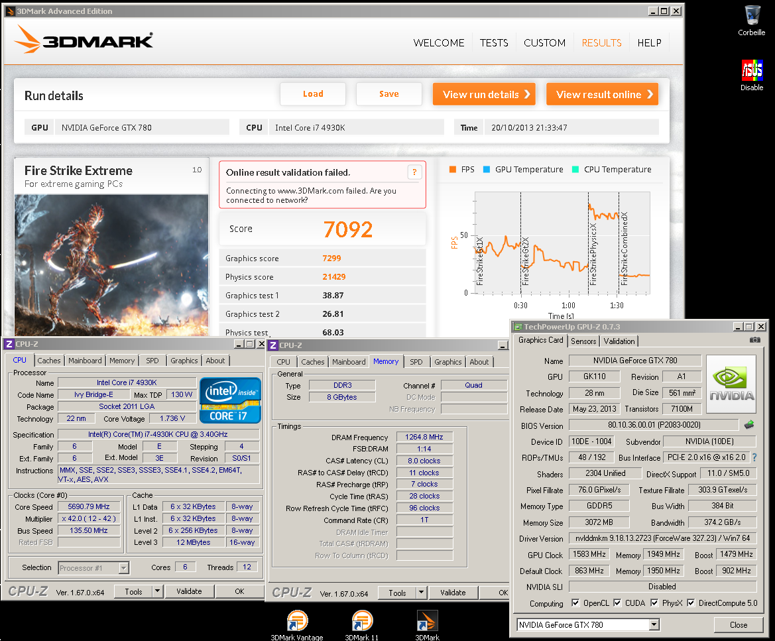
Task: Click the GPU-Z title bar icon
Action: tap(518, 327)
